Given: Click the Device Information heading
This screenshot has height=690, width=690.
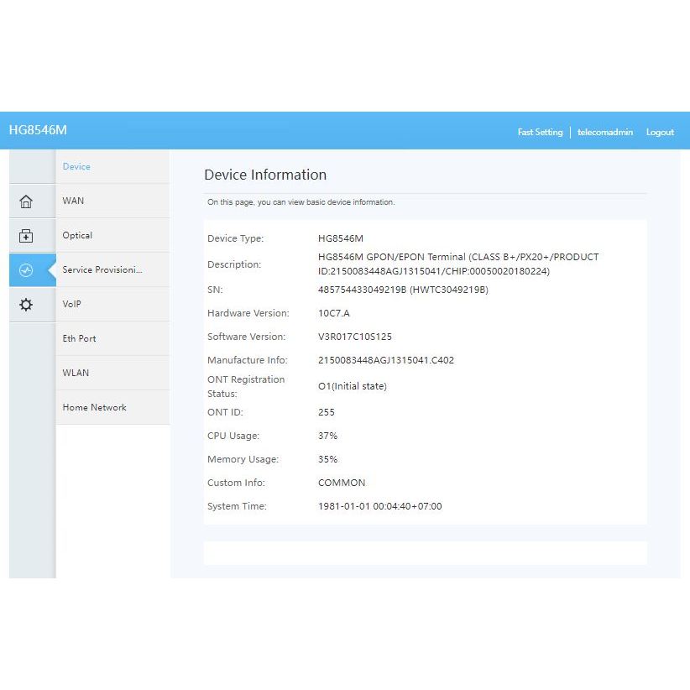Looking at the screenshot, I should click(x=265, y=175).
